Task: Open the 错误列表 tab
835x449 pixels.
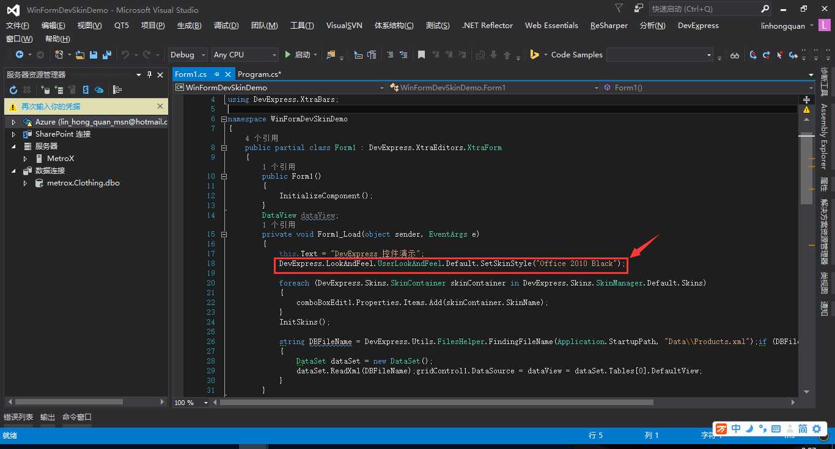Action: point(18,417)
